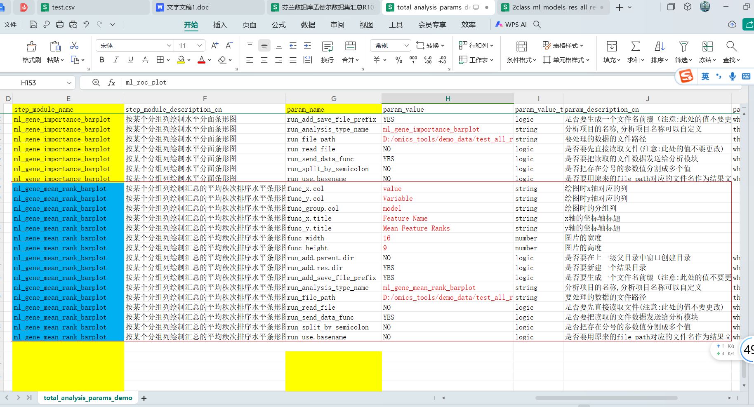This screenshot has height=407, width=754.
Task: Click the wrap text 换行 button
Action: [x=328, y=52]
